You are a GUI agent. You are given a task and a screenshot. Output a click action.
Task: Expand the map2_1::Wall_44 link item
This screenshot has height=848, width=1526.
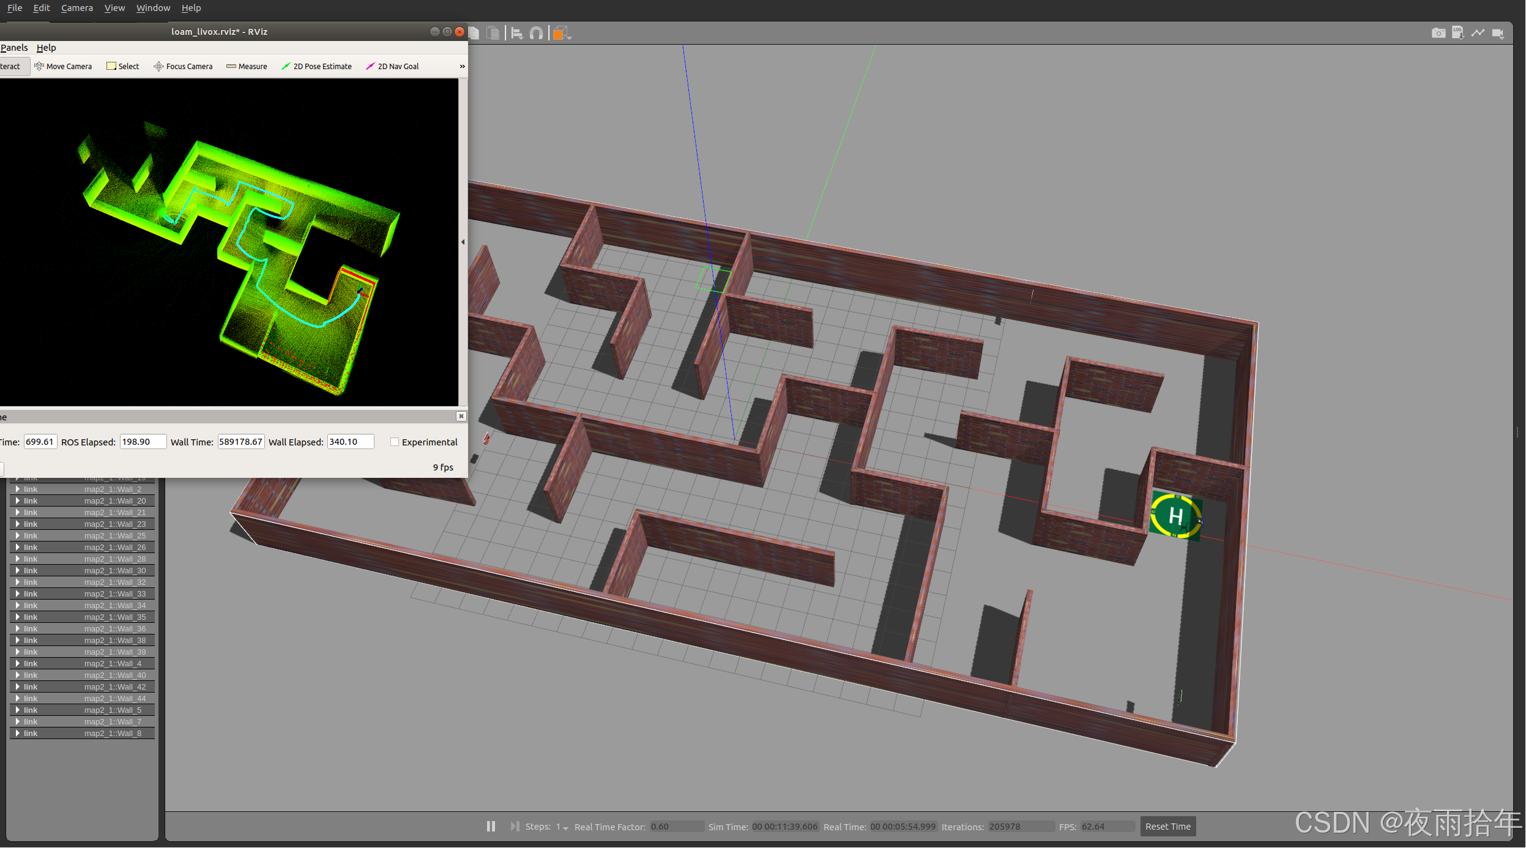pyautogui.click(x=18, y=698)
